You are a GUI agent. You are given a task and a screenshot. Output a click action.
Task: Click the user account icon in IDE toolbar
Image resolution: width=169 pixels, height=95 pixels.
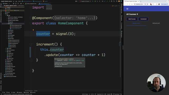tap(76, 1)
